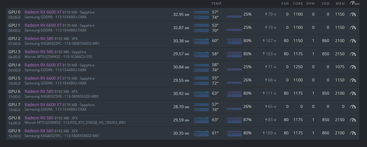Image resolution: width=367 pixels, height=147 pixels.
Task: Click the 87% fan speed bar on GPU 8
Action: pyautogui.click(x=234, y=120)
